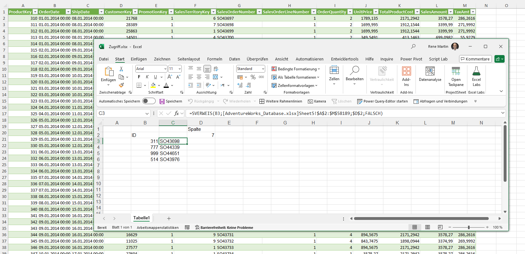Click the wrap text icon
This screenshot has height=254, width=525.
(x=216, y=69)
